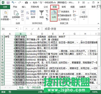Click Data Validation (数据验证)
101x94 pixels.
coord(64,19)
